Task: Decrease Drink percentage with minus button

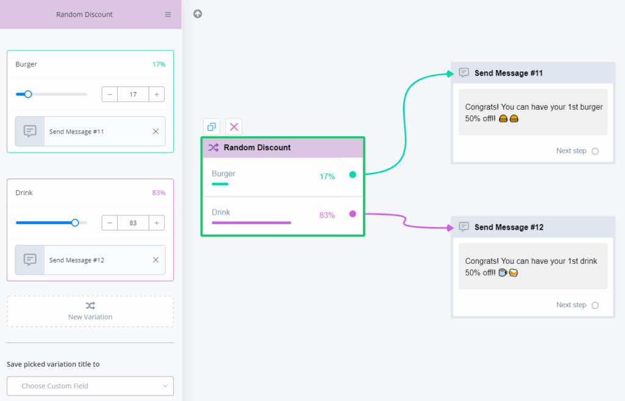Action: (110, 223)
